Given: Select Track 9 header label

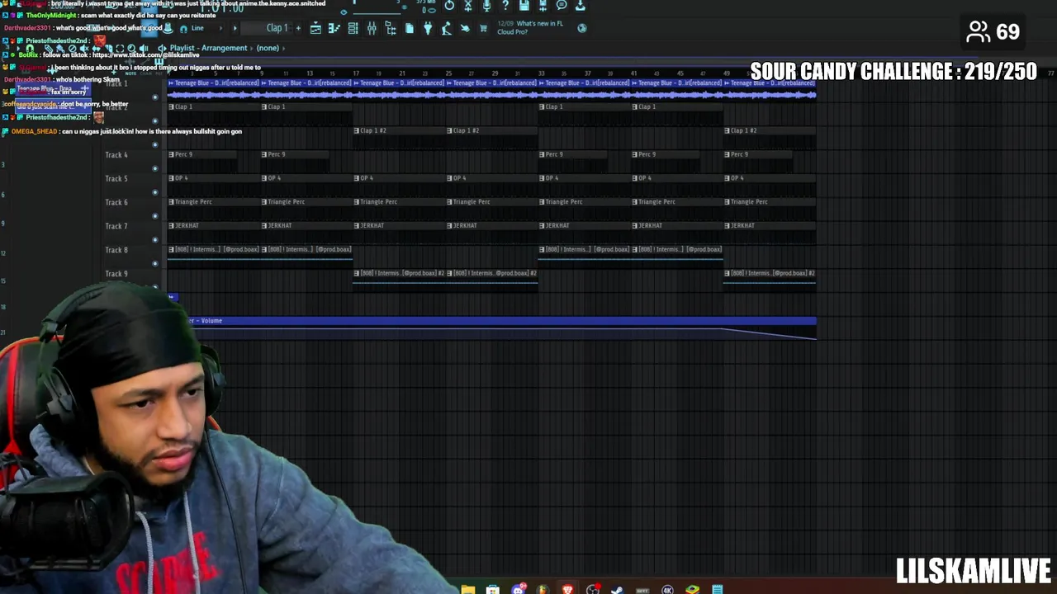Looking at the screenshot, I should [116, 273].
